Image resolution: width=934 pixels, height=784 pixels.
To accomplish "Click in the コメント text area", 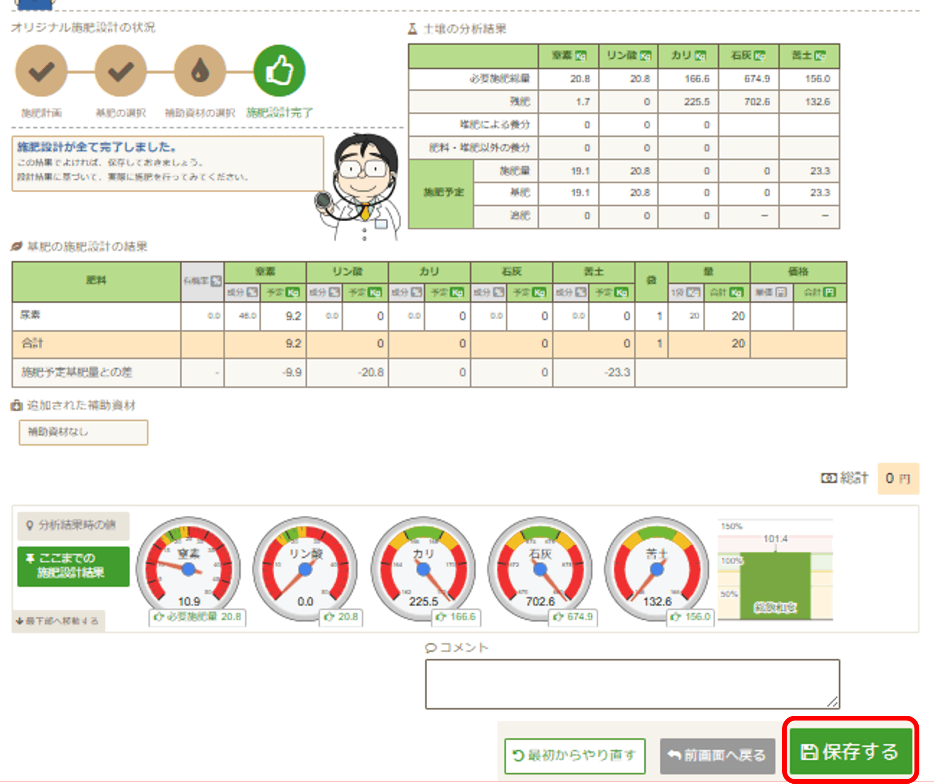I will click(632, 684).
